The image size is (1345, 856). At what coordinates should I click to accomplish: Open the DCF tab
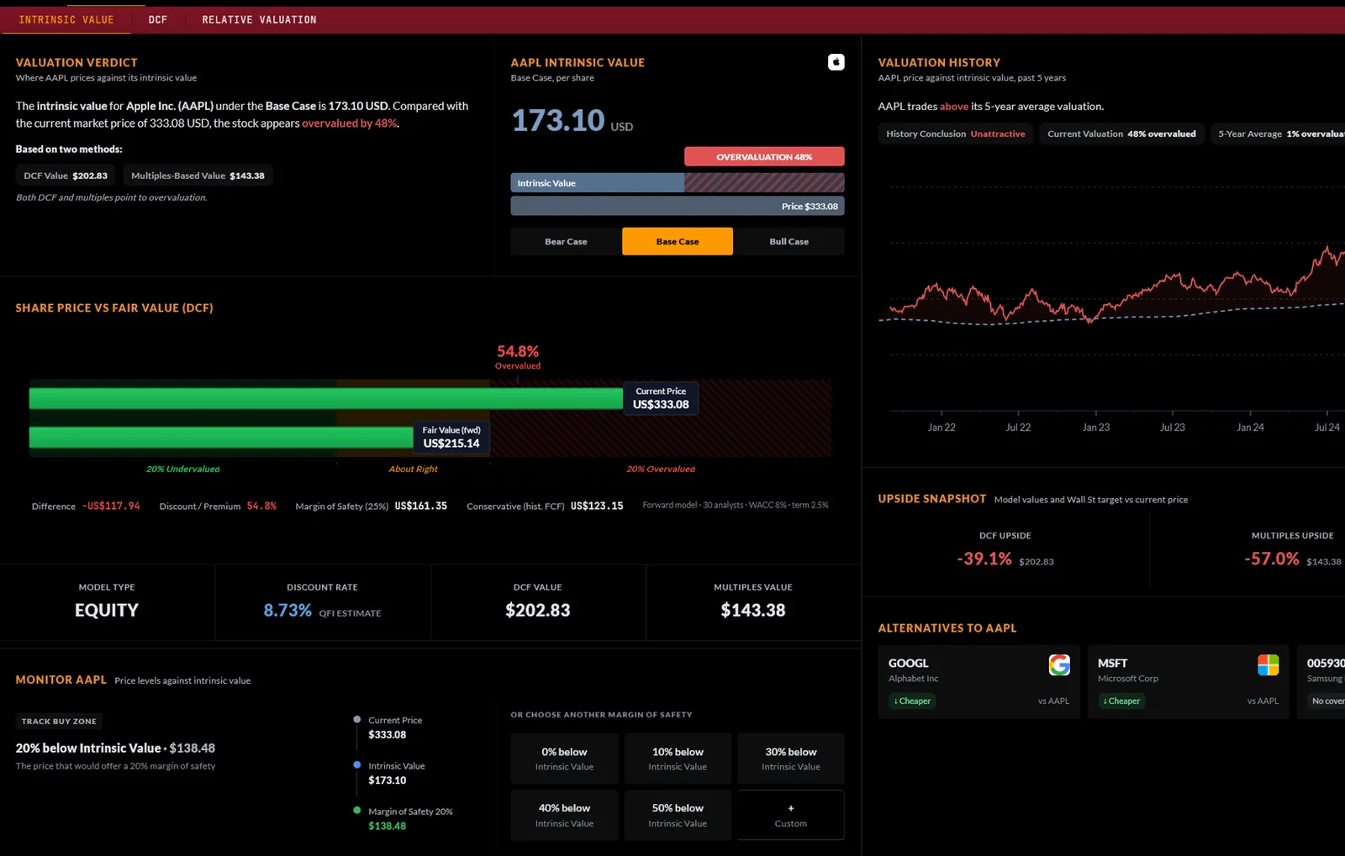[x=158, y=19]
